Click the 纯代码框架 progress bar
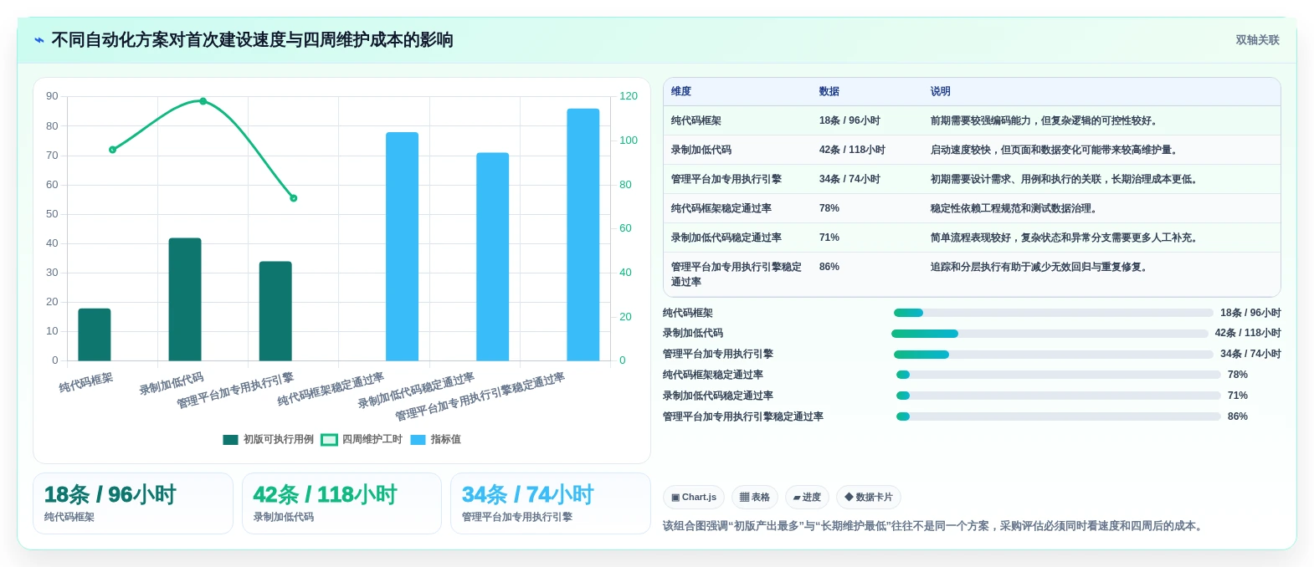The width and height of the screenshot is (1314, 567). coord(1053,313)
